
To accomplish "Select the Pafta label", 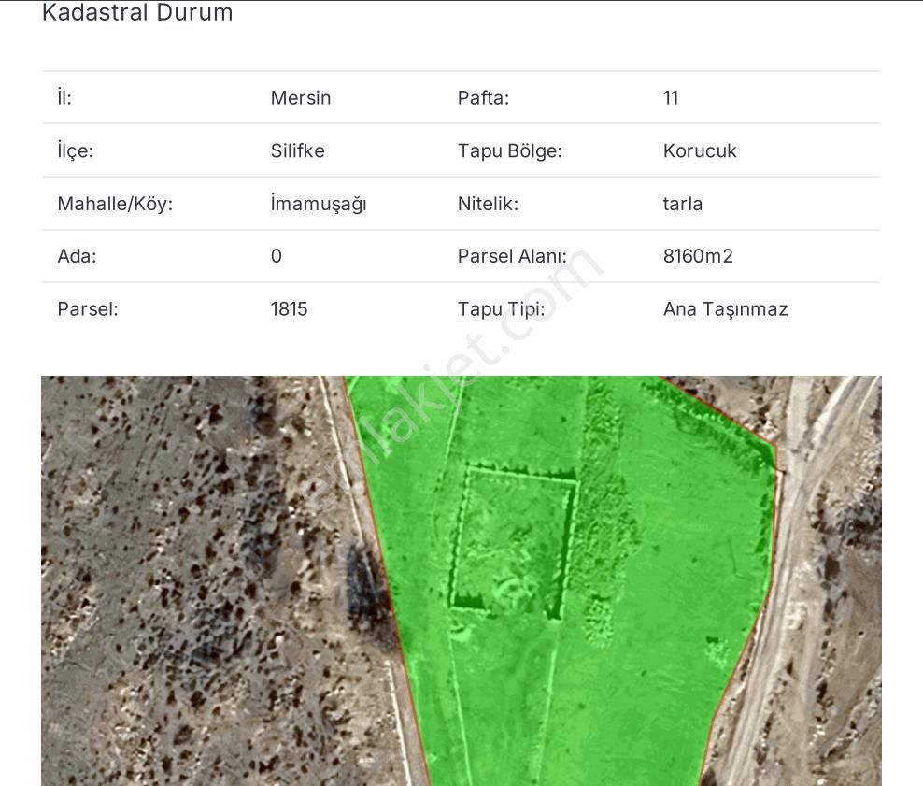I will tap(483, 98).
